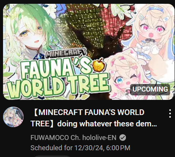Image resolution: width=175 pixels, height=157 pixels.
Task: Click the verified checkmark badge
Action: point(123,138)
